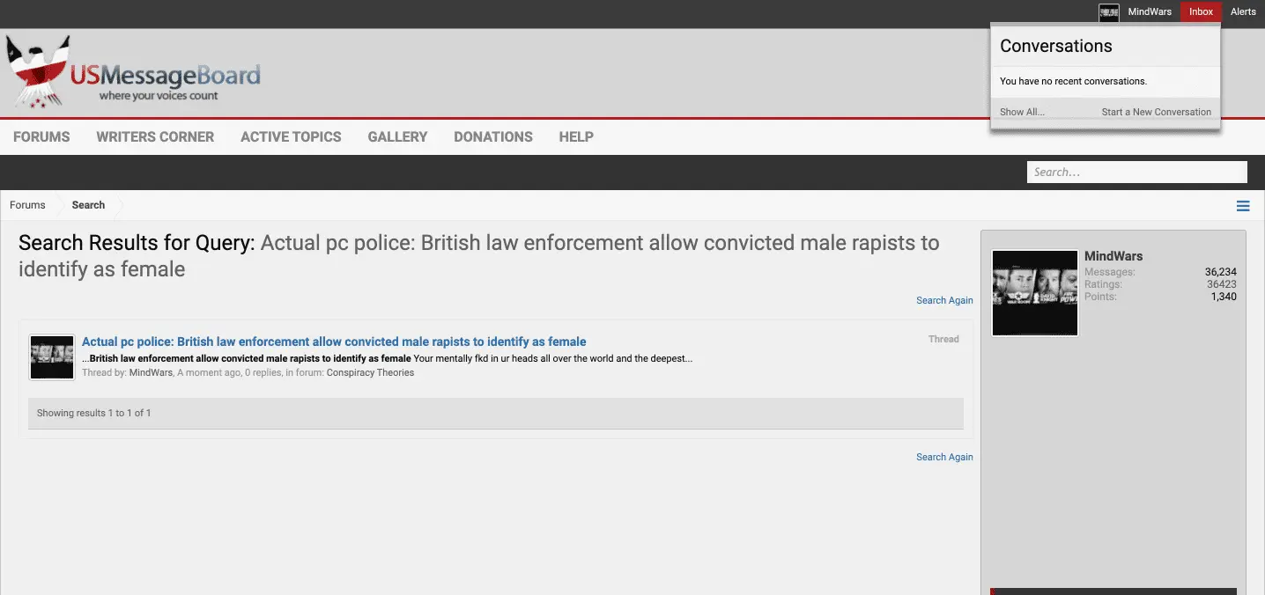This screenshot has height=595, width=1265.
Task: Open the Help navigation tab
Action: (576, 137)
